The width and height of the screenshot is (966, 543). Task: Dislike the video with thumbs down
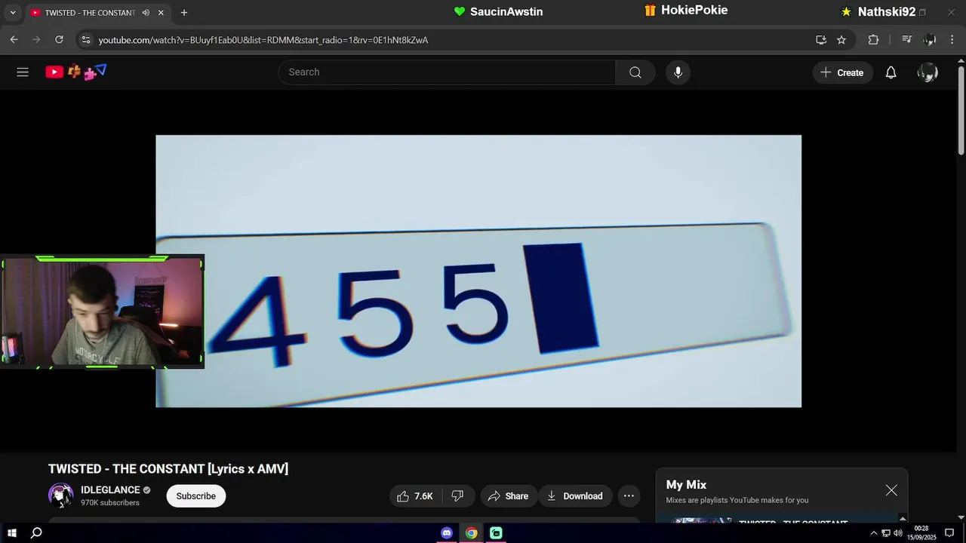pyautogui.click(x=458, y=495)
